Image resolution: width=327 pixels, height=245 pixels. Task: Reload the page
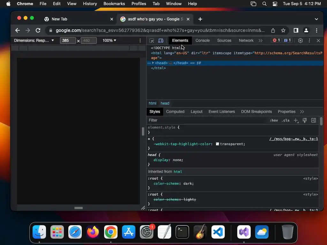click(x=38, y=30)
